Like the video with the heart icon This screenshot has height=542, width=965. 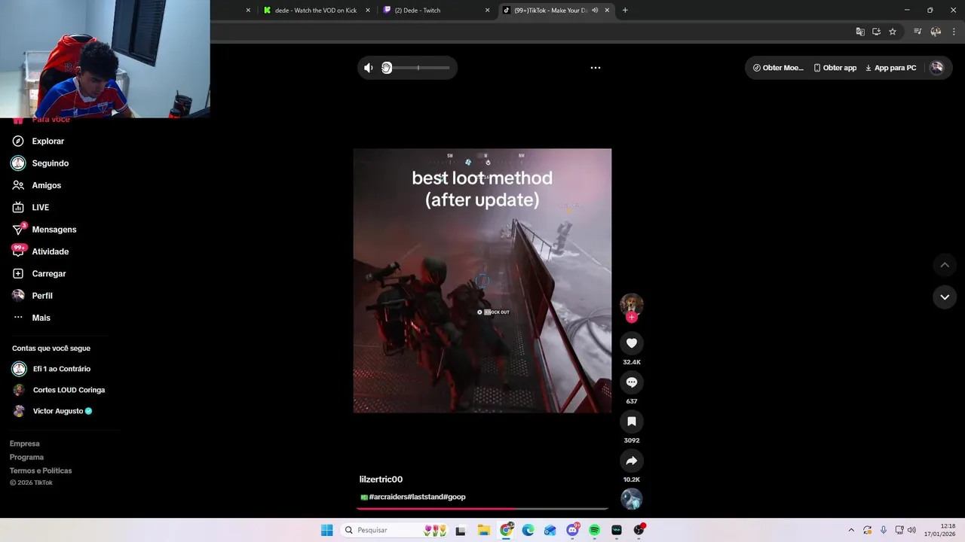pos(632,343)
